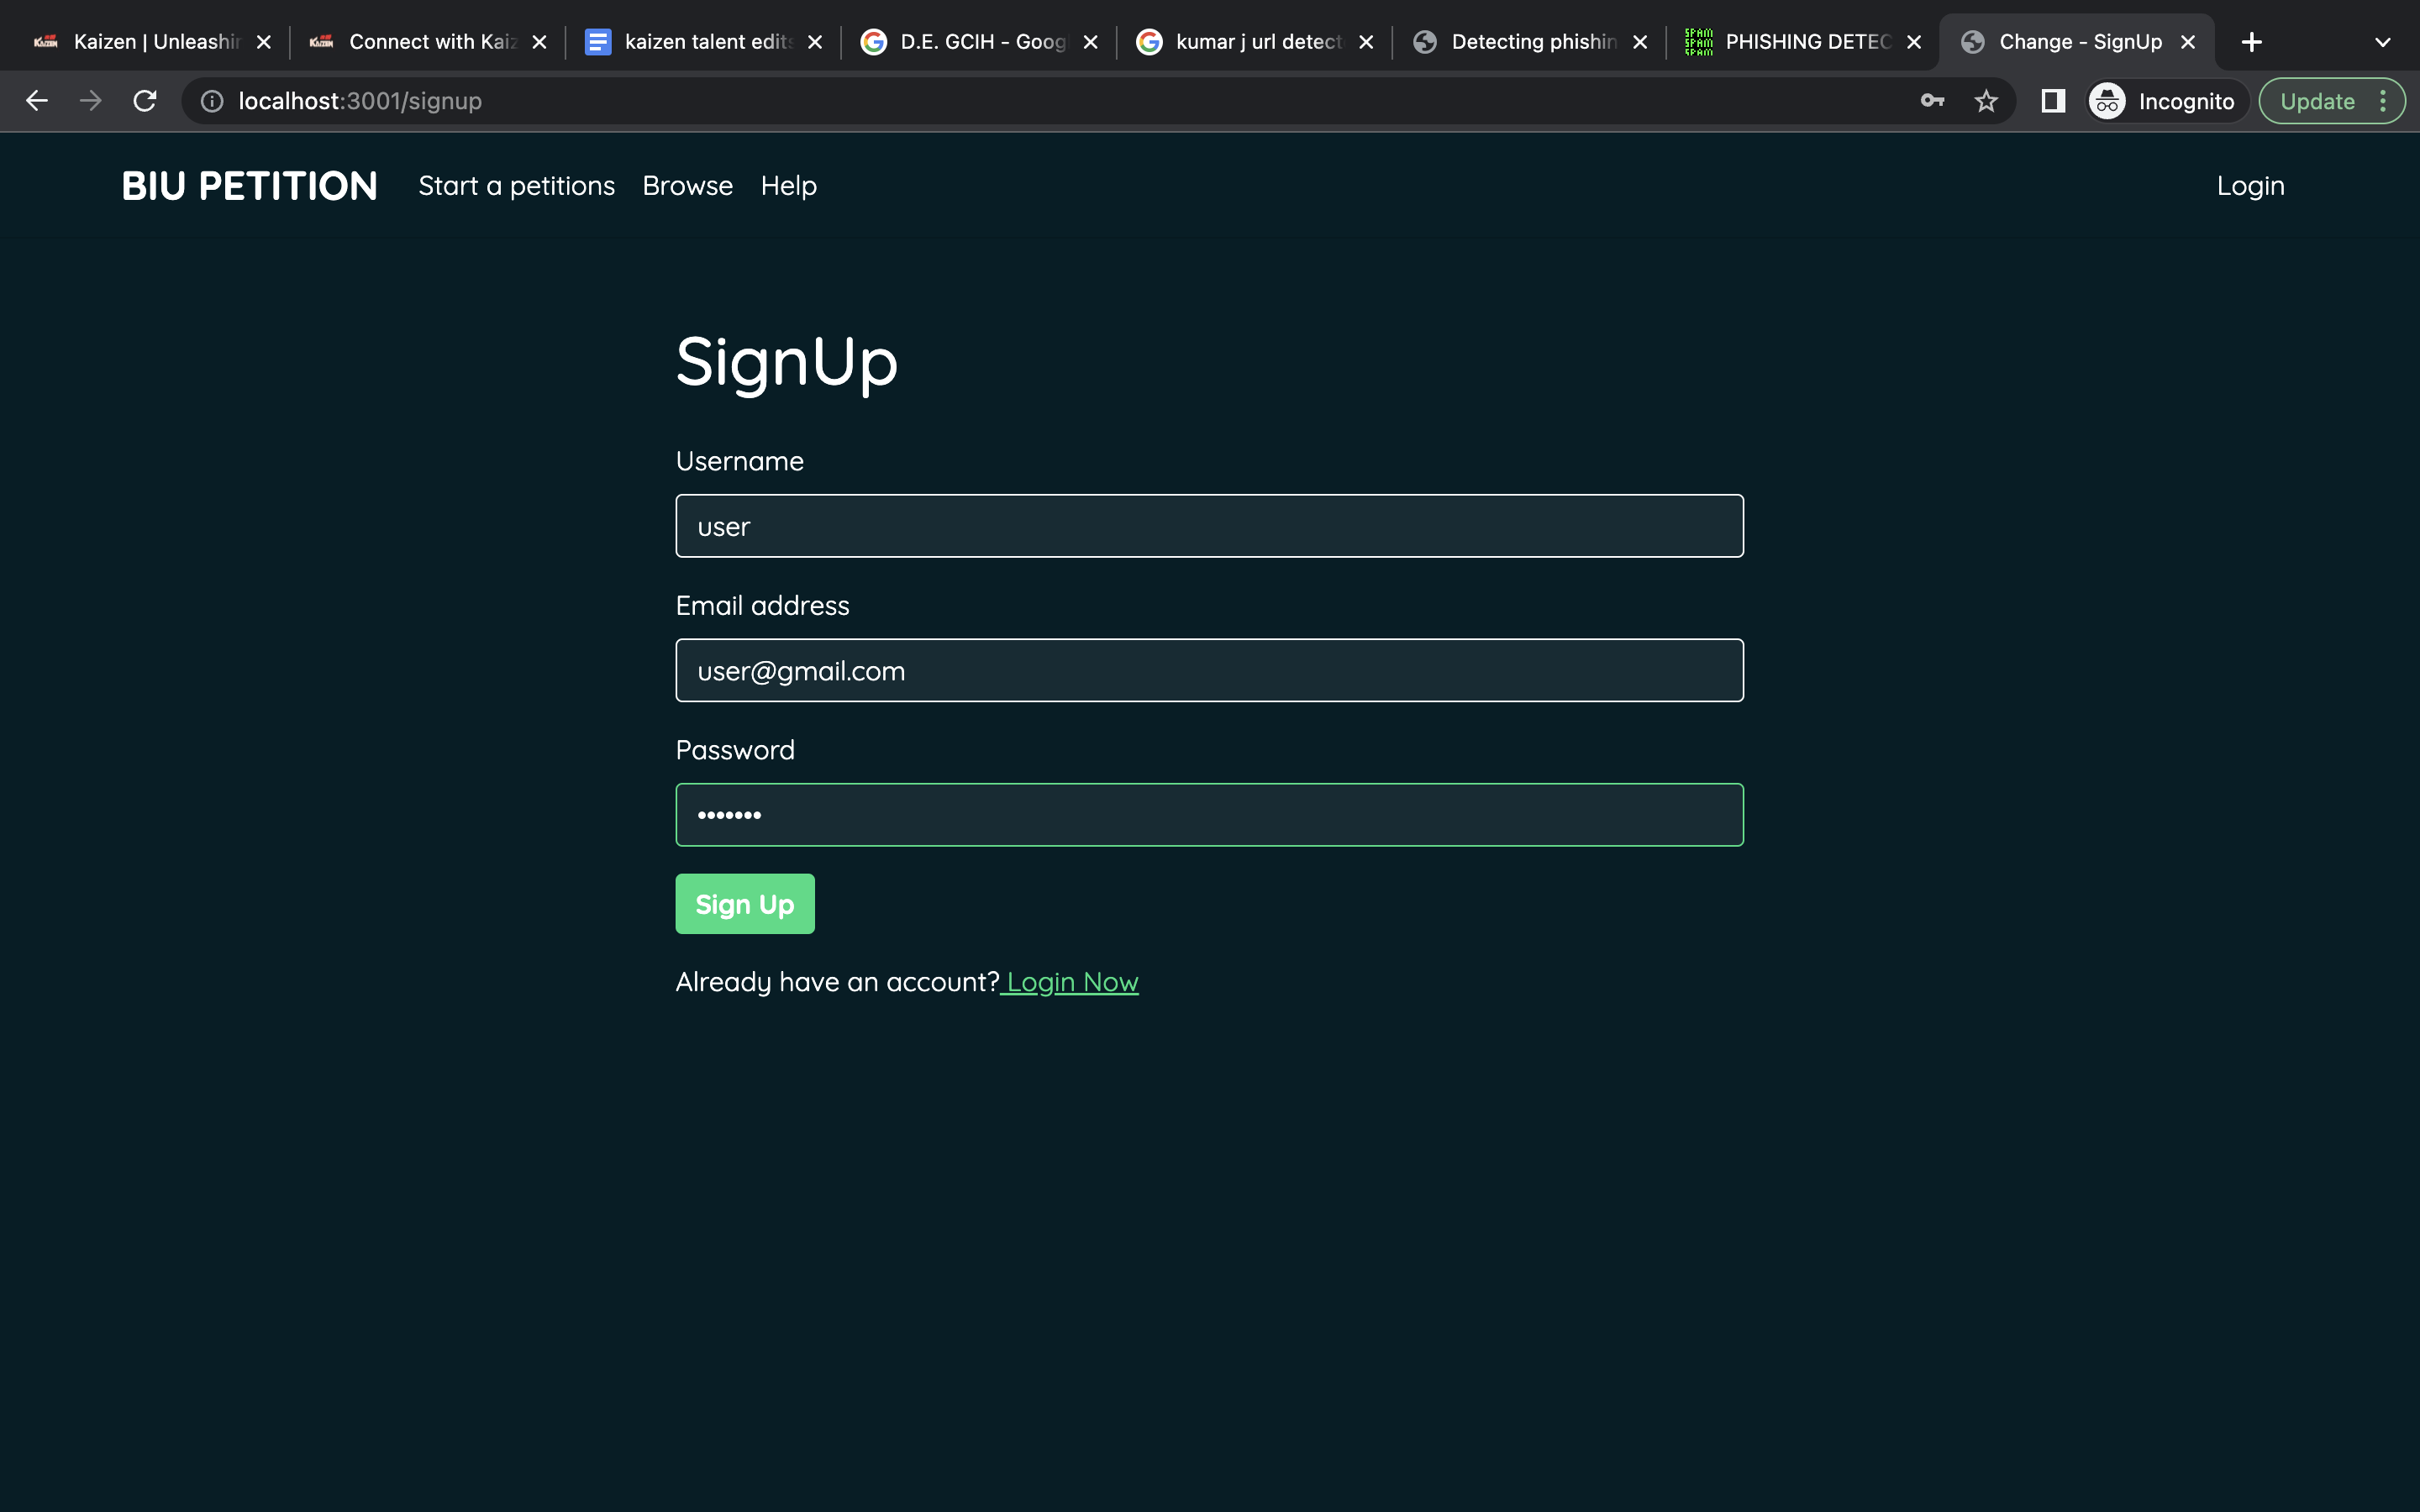
Task: Open Start a petitions menu item
Action: (516, 186)
